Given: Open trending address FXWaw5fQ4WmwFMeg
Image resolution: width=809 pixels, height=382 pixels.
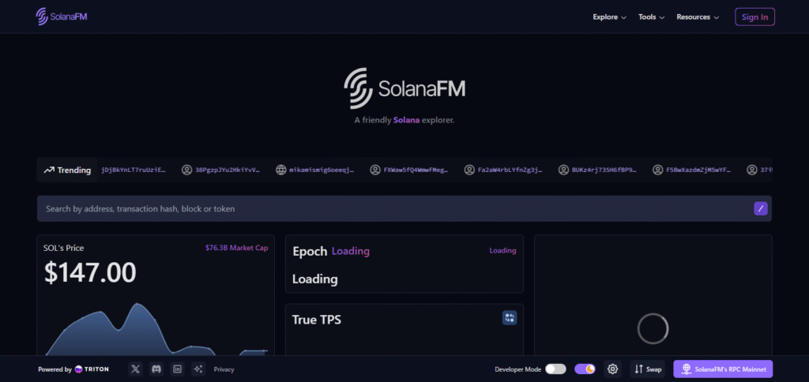Looking at the screenshot, I should [x=416, y=170].
